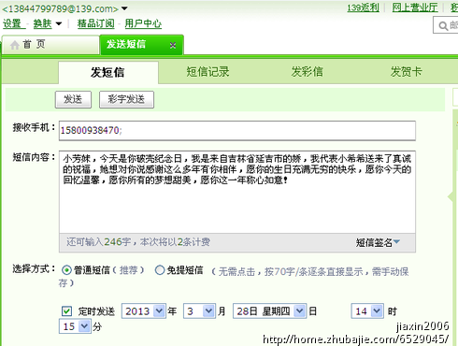Click the 接收手机 number input field
This screenshot has height=346, width=458.
tap(237, 131)
